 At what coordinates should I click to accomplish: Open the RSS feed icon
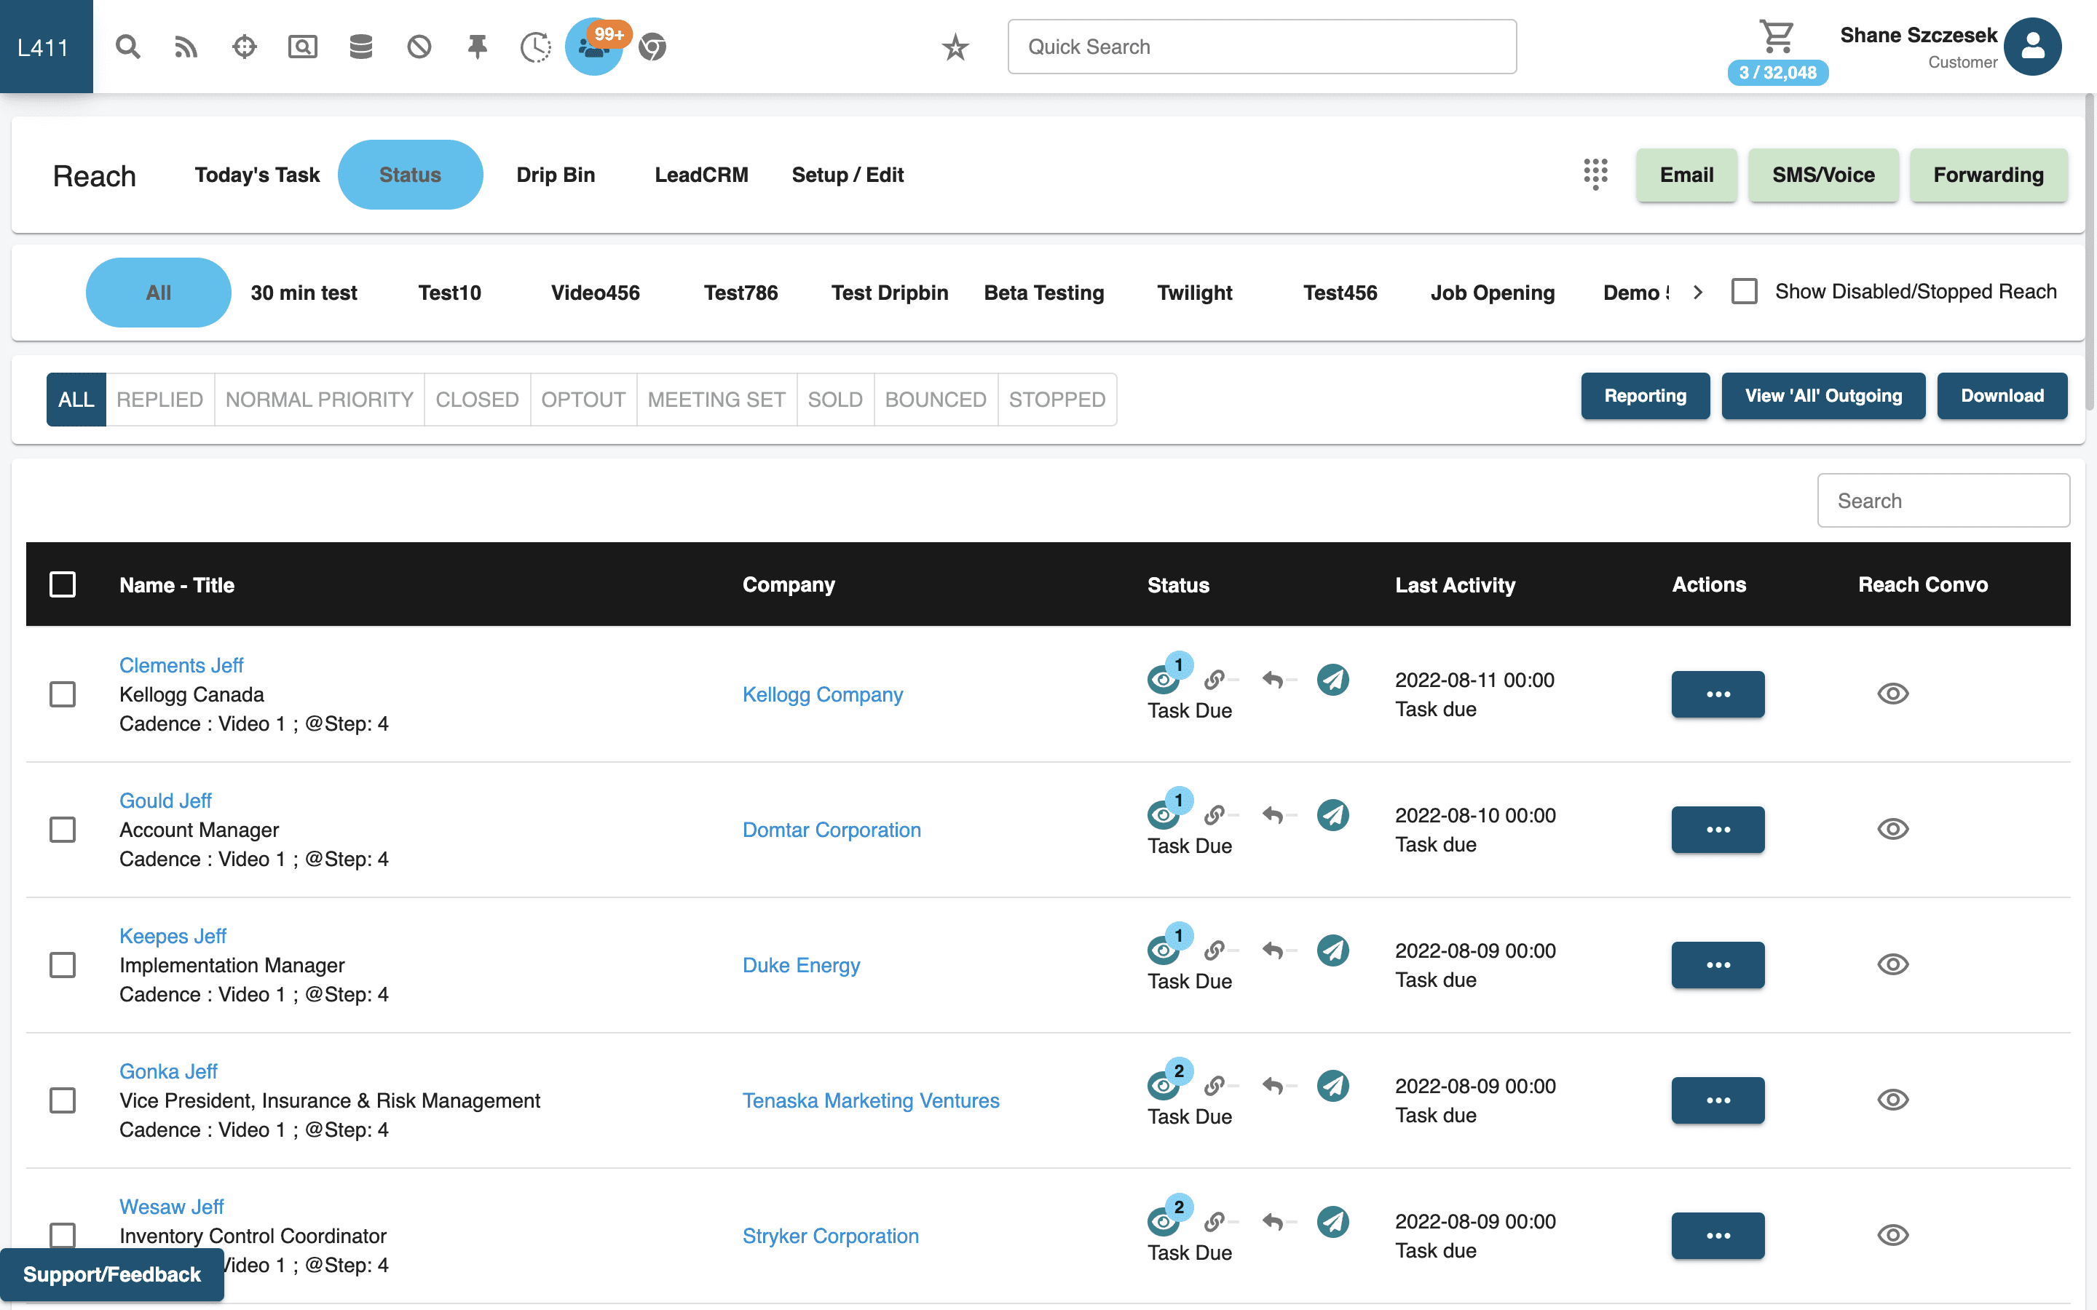(186, 47)
